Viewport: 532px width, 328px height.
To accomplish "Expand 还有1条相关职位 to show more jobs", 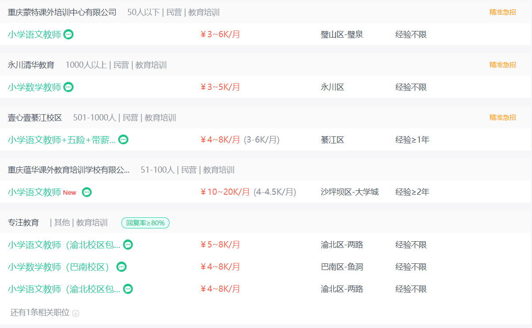I will pyautogui.click(x=44, y=313).
